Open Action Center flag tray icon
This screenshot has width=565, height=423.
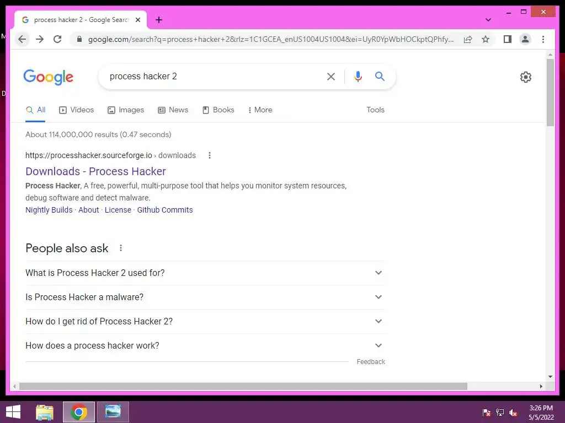(487, 412)
